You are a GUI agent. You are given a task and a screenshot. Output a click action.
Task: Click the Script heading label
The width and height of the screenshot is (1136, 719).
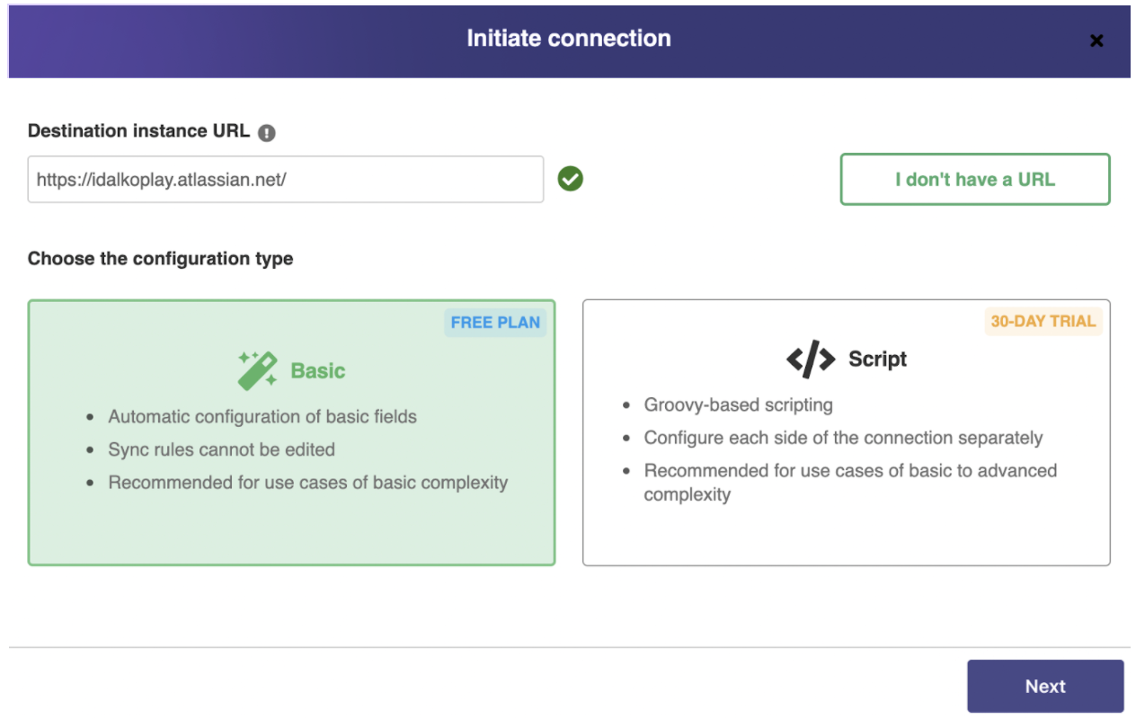(877, 359)
